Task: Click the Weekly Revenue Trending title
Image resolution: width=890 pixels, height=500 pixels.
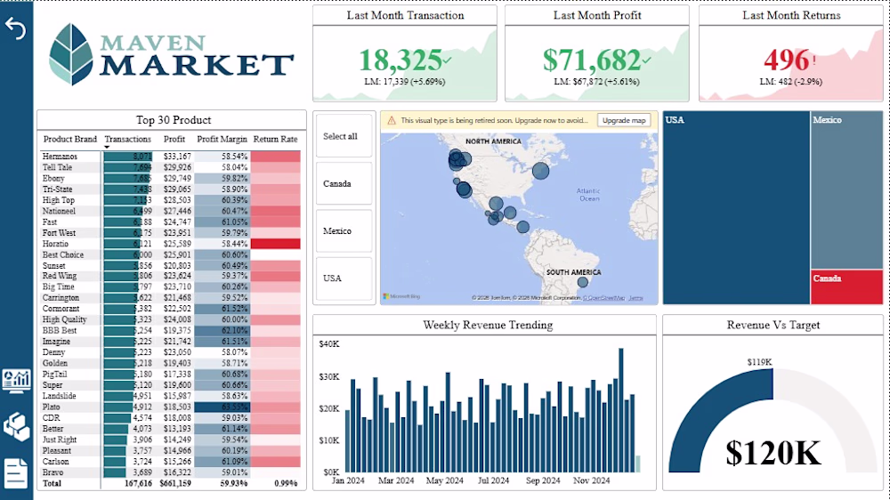Action: (488, 326)
